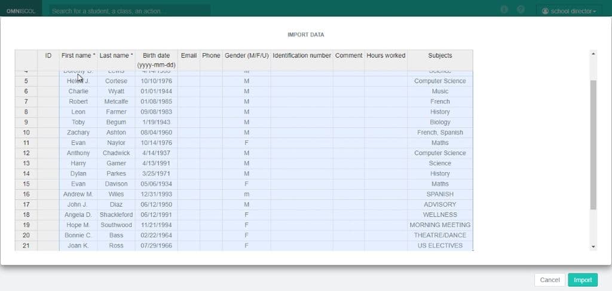
Task: Select the Birth date column header
Action: 156,60
